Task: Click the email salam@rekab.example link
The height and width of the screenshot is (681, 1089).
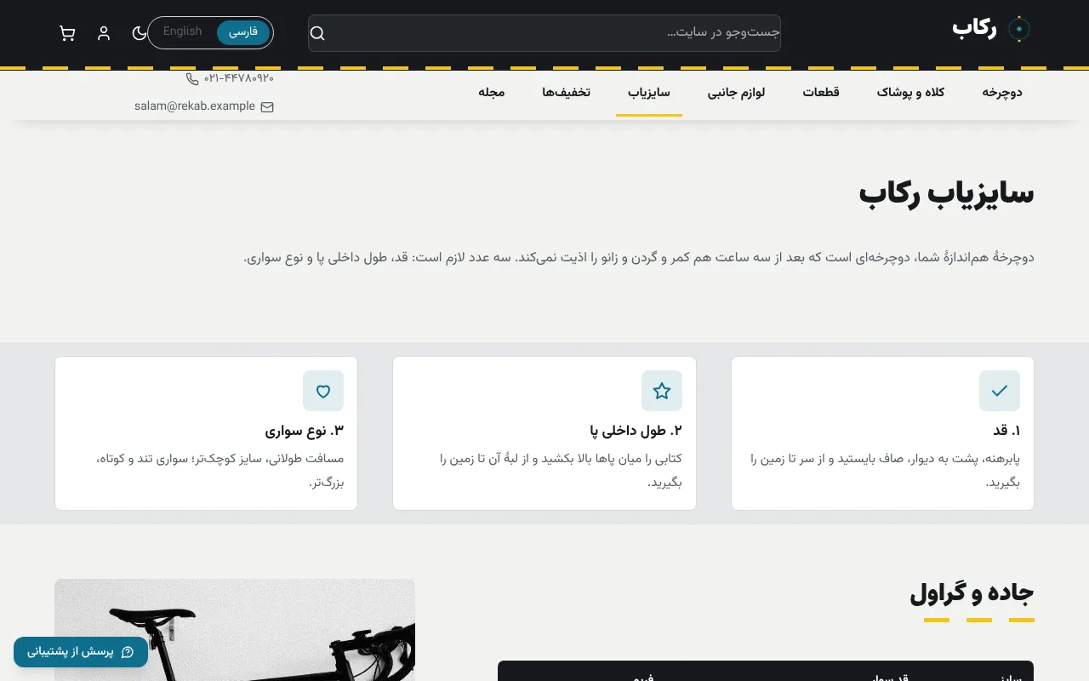Action: (195, 106)
